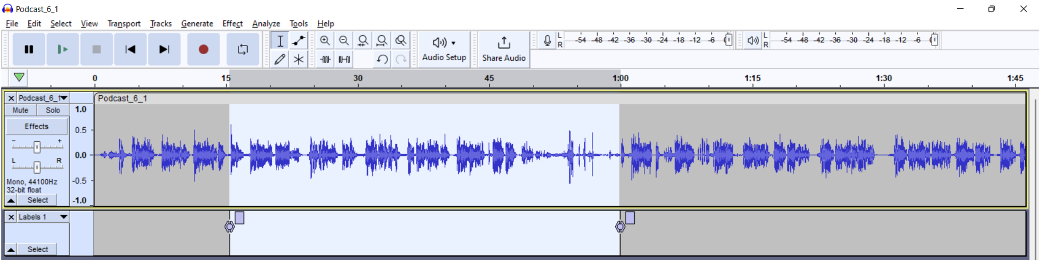Viewport: 1039px width, 261px height.
Task: Trim audio outside selection
Action: 325,59
